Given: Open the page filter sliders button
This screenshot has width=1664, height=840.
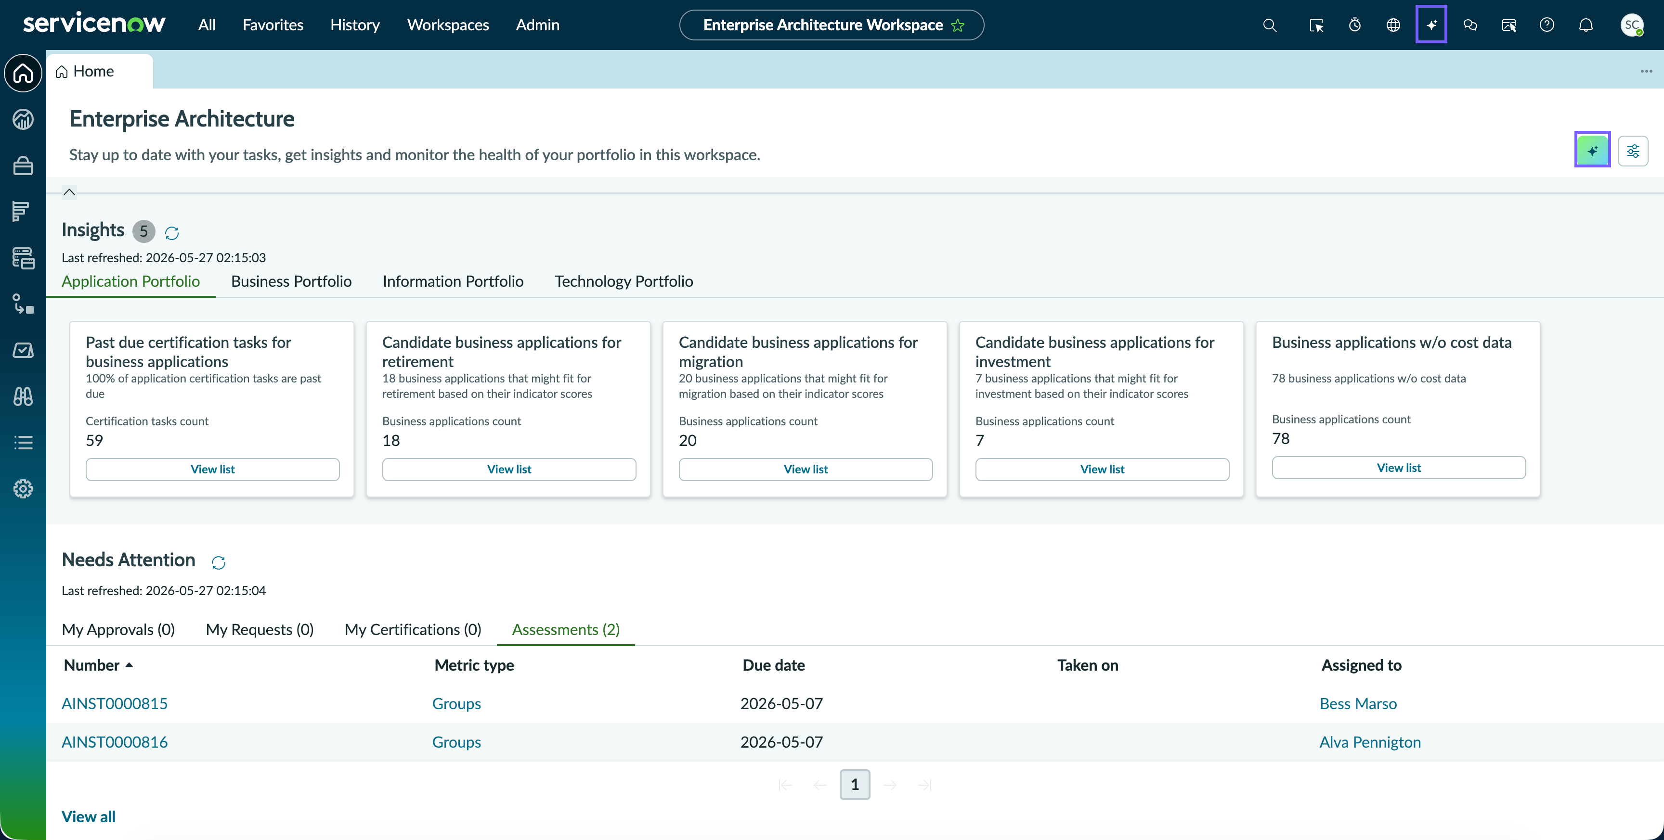Looking at the screenshot, I should coord(1633,151).
